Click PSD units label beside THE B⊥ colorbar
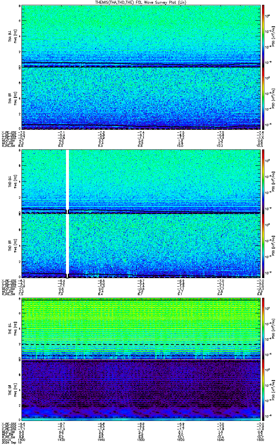278x445 pixels. tap(274, 329)
